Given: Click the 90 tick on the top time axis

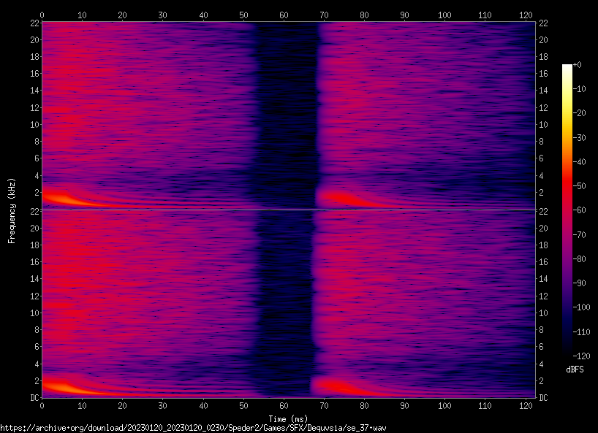Looking at the screenshot, I should pyautogui.click(x=404, y=14).
